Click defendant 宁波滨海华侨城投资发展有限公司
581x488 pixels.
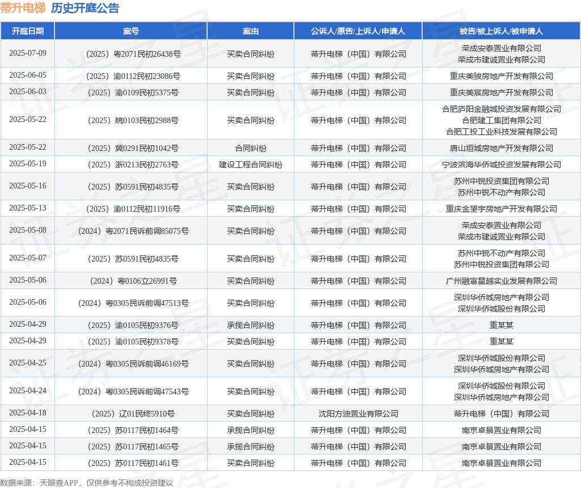click(502, 164)
